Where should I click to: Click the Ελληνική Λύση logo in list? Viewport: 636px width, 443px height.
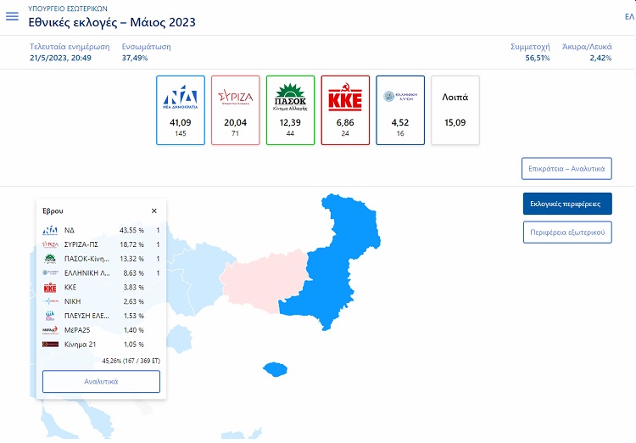coord(50,273)
